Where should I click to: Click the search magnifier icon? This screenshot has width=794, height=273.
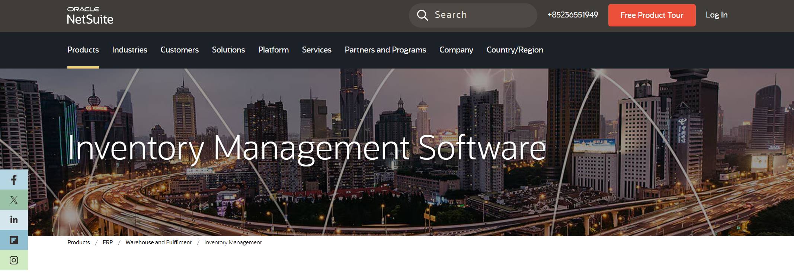click(422, 15)
